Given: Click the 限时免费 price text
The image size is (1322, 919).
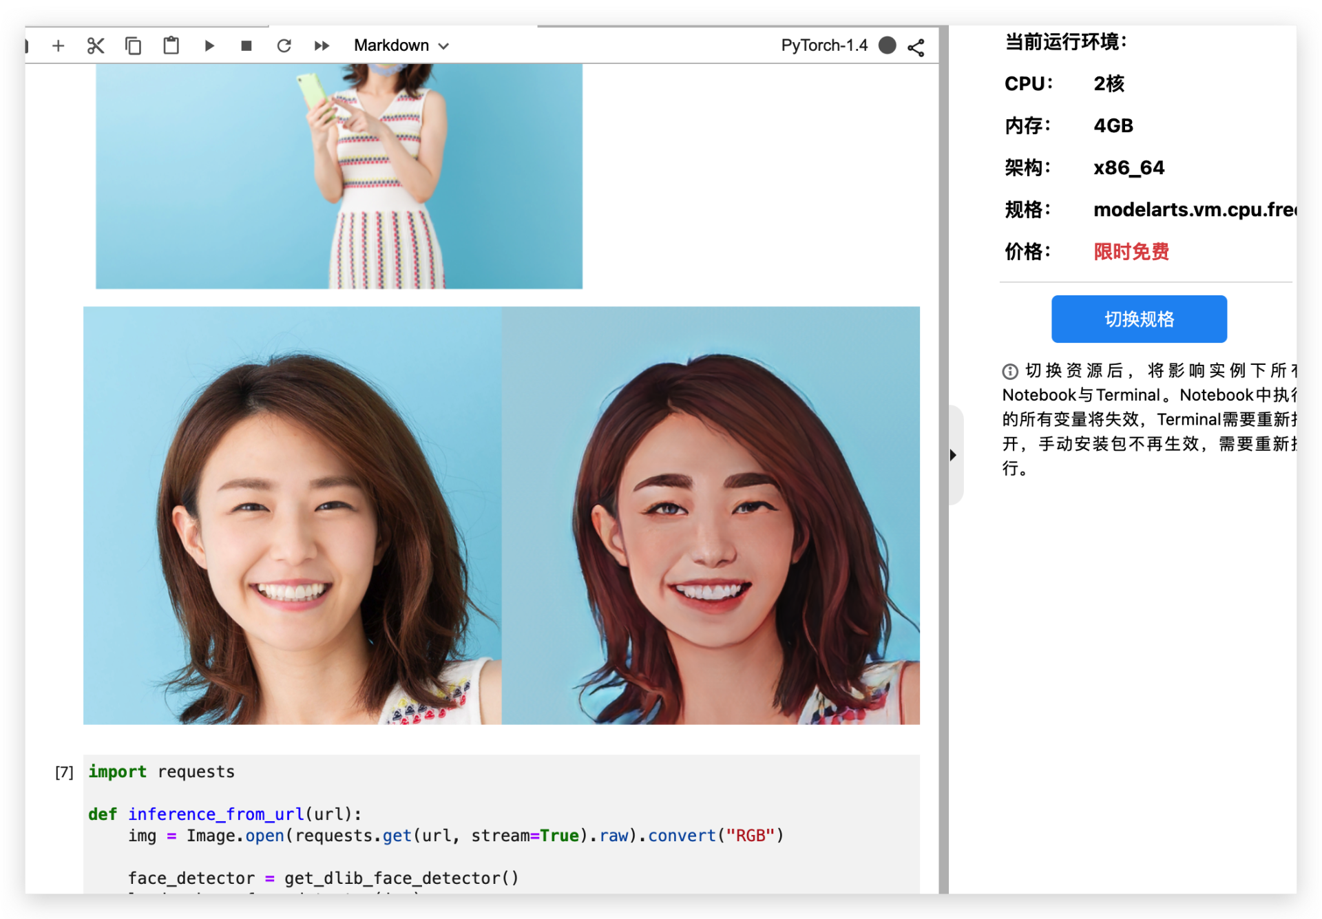Looking at the screenshot, I should pos(1131,252).
